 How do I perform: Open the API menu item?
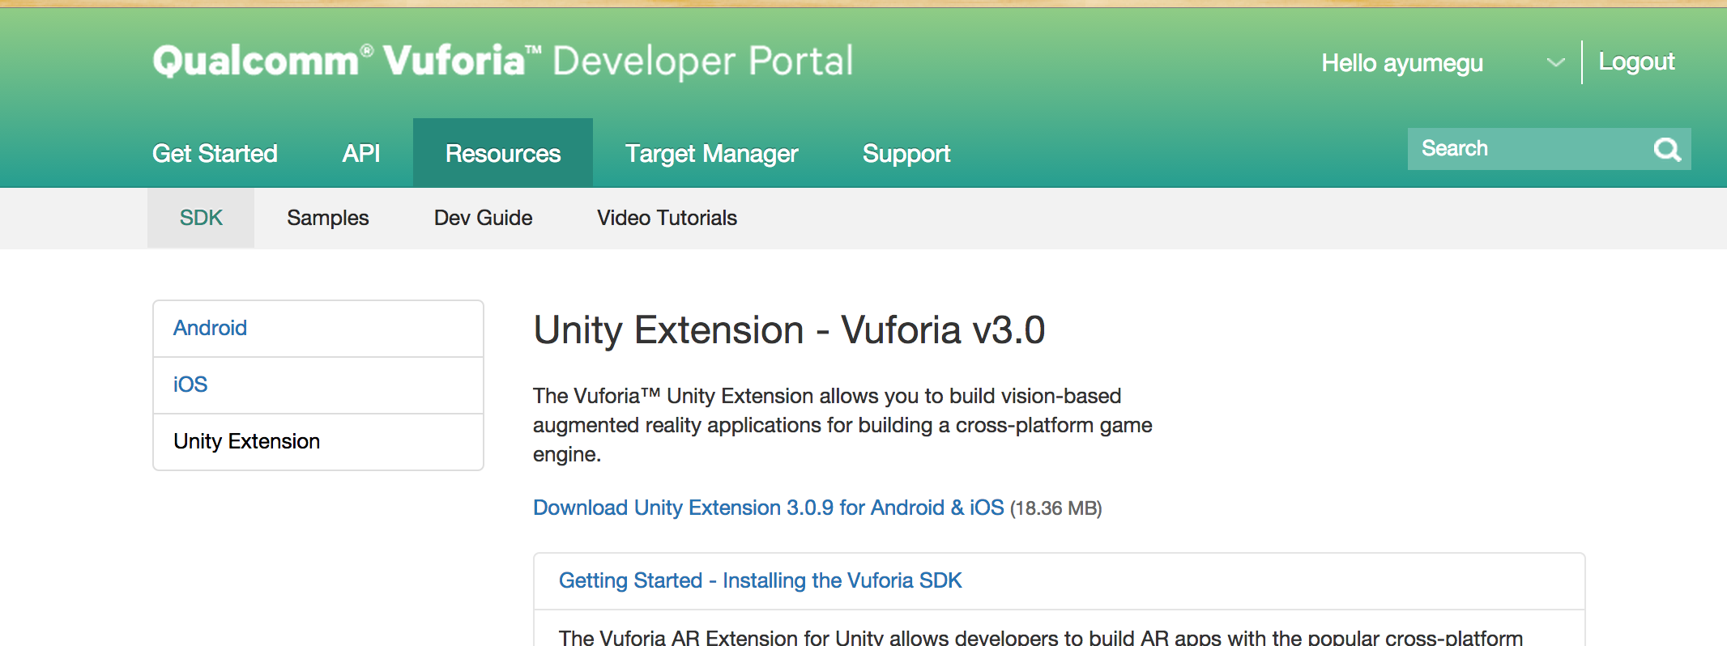360,153
